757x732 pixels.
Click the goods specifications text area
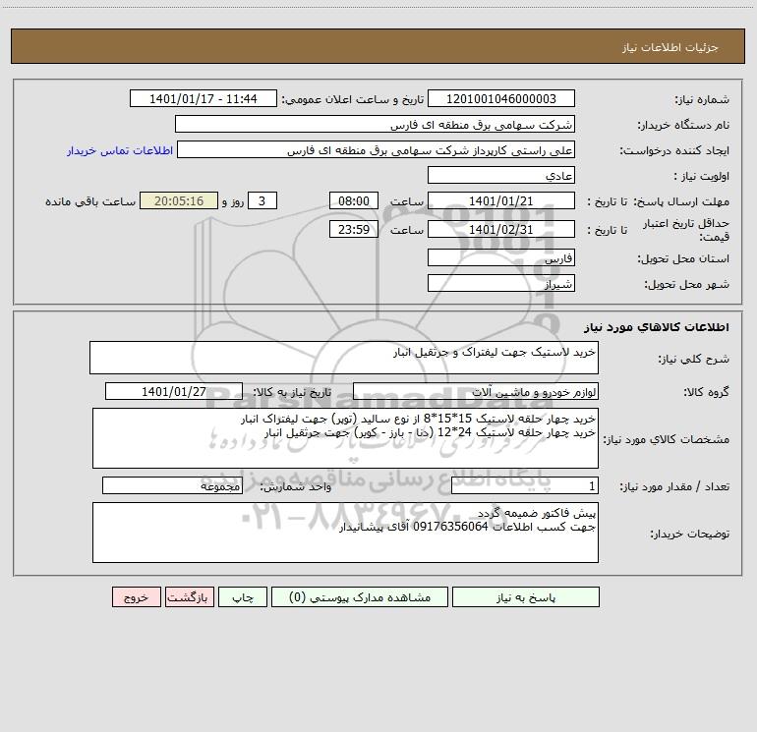(345, 438)
